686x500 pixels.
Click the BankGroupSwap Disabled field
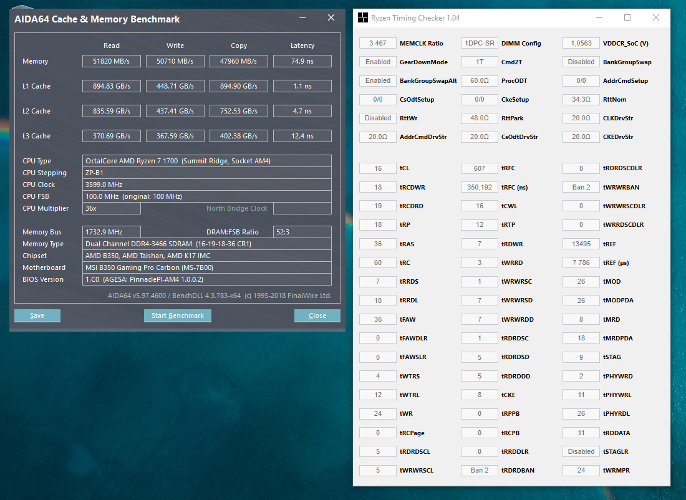click(581, 62)
